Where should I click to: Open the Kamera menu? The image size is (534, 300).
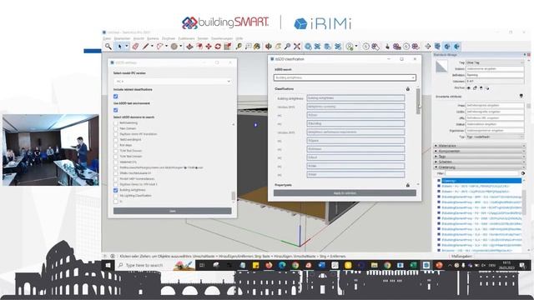(153, 38)
